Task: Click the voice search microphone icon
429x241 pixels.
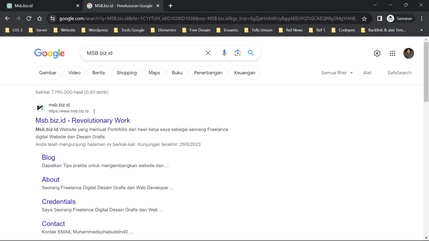Action: point(224,53)
